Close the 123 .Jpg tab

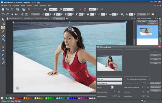click(64, 19)
